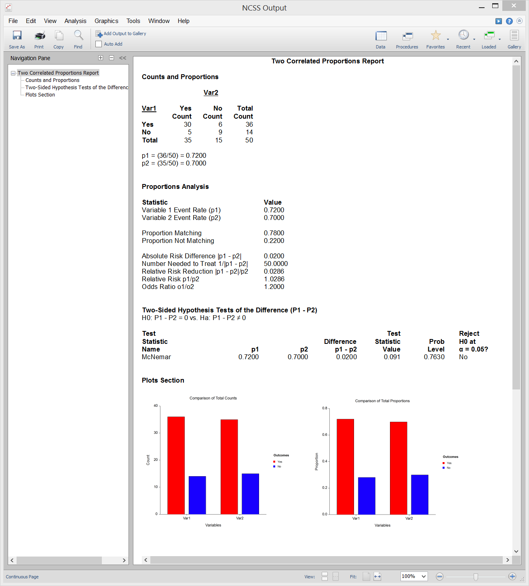Screen dimensions: 529x586
Task: Select Two Correlated Proportions Report in tree
Action: pos(58,73)
